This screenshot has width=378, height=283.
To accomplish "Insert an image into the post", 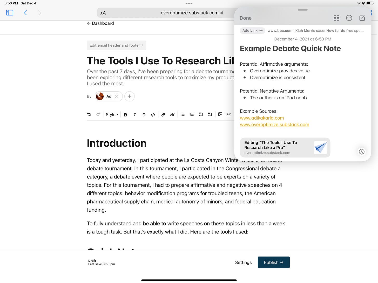I will pos(220,114).
